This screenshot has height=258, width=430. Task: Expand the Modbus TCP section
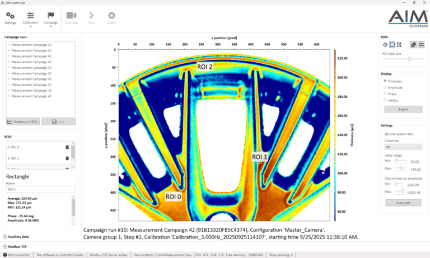(x=5, y=246)
